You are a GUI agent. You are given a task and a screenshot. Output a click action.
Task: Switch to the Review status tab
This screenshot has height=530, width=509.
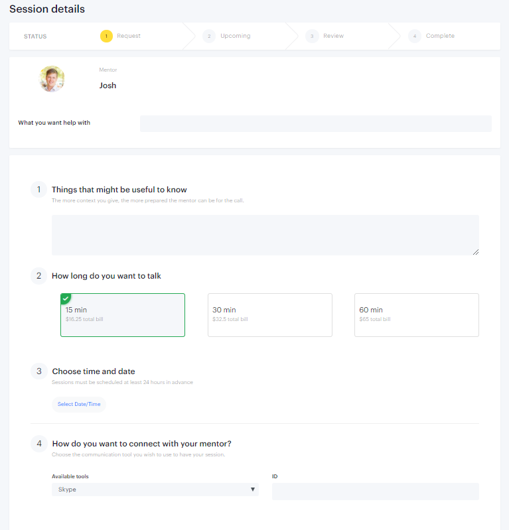tap(333, 36)
